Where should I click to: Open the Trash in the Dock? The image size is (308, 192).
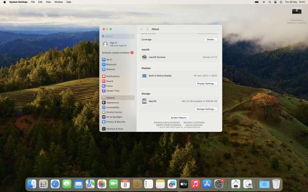[276, 184]
